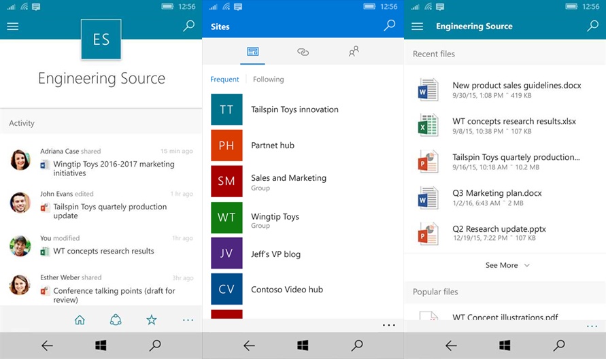Select the People tab icon
This screenshot has height=359, width=606.
[x=354, y=52]
